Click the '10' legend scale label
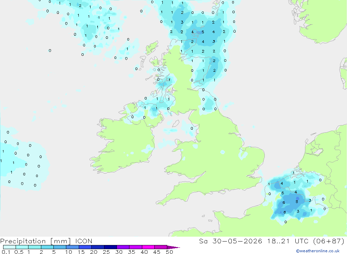This screenshot has height=254, width=347. point(69,252)
